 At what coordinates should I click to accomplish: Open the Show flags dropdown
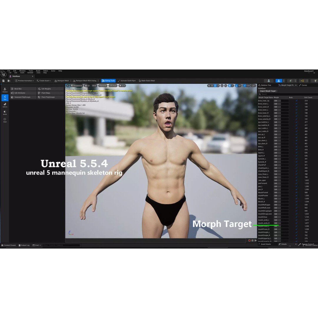pyautogui.click(x=94, y=86)
